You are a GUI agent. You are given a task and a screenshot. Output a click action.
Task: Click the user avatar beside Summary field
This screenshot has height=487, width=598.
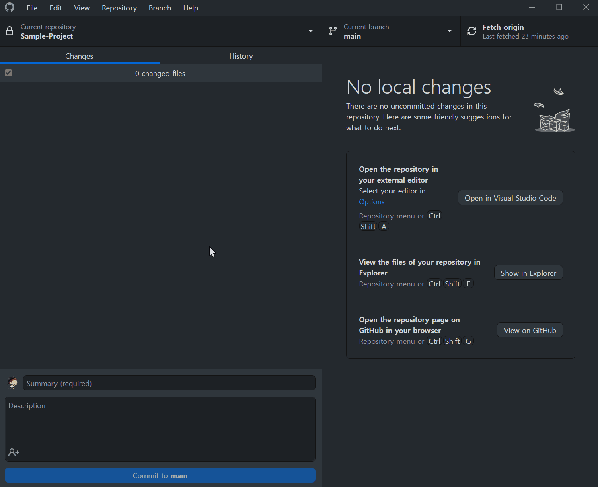pos(13,383)
